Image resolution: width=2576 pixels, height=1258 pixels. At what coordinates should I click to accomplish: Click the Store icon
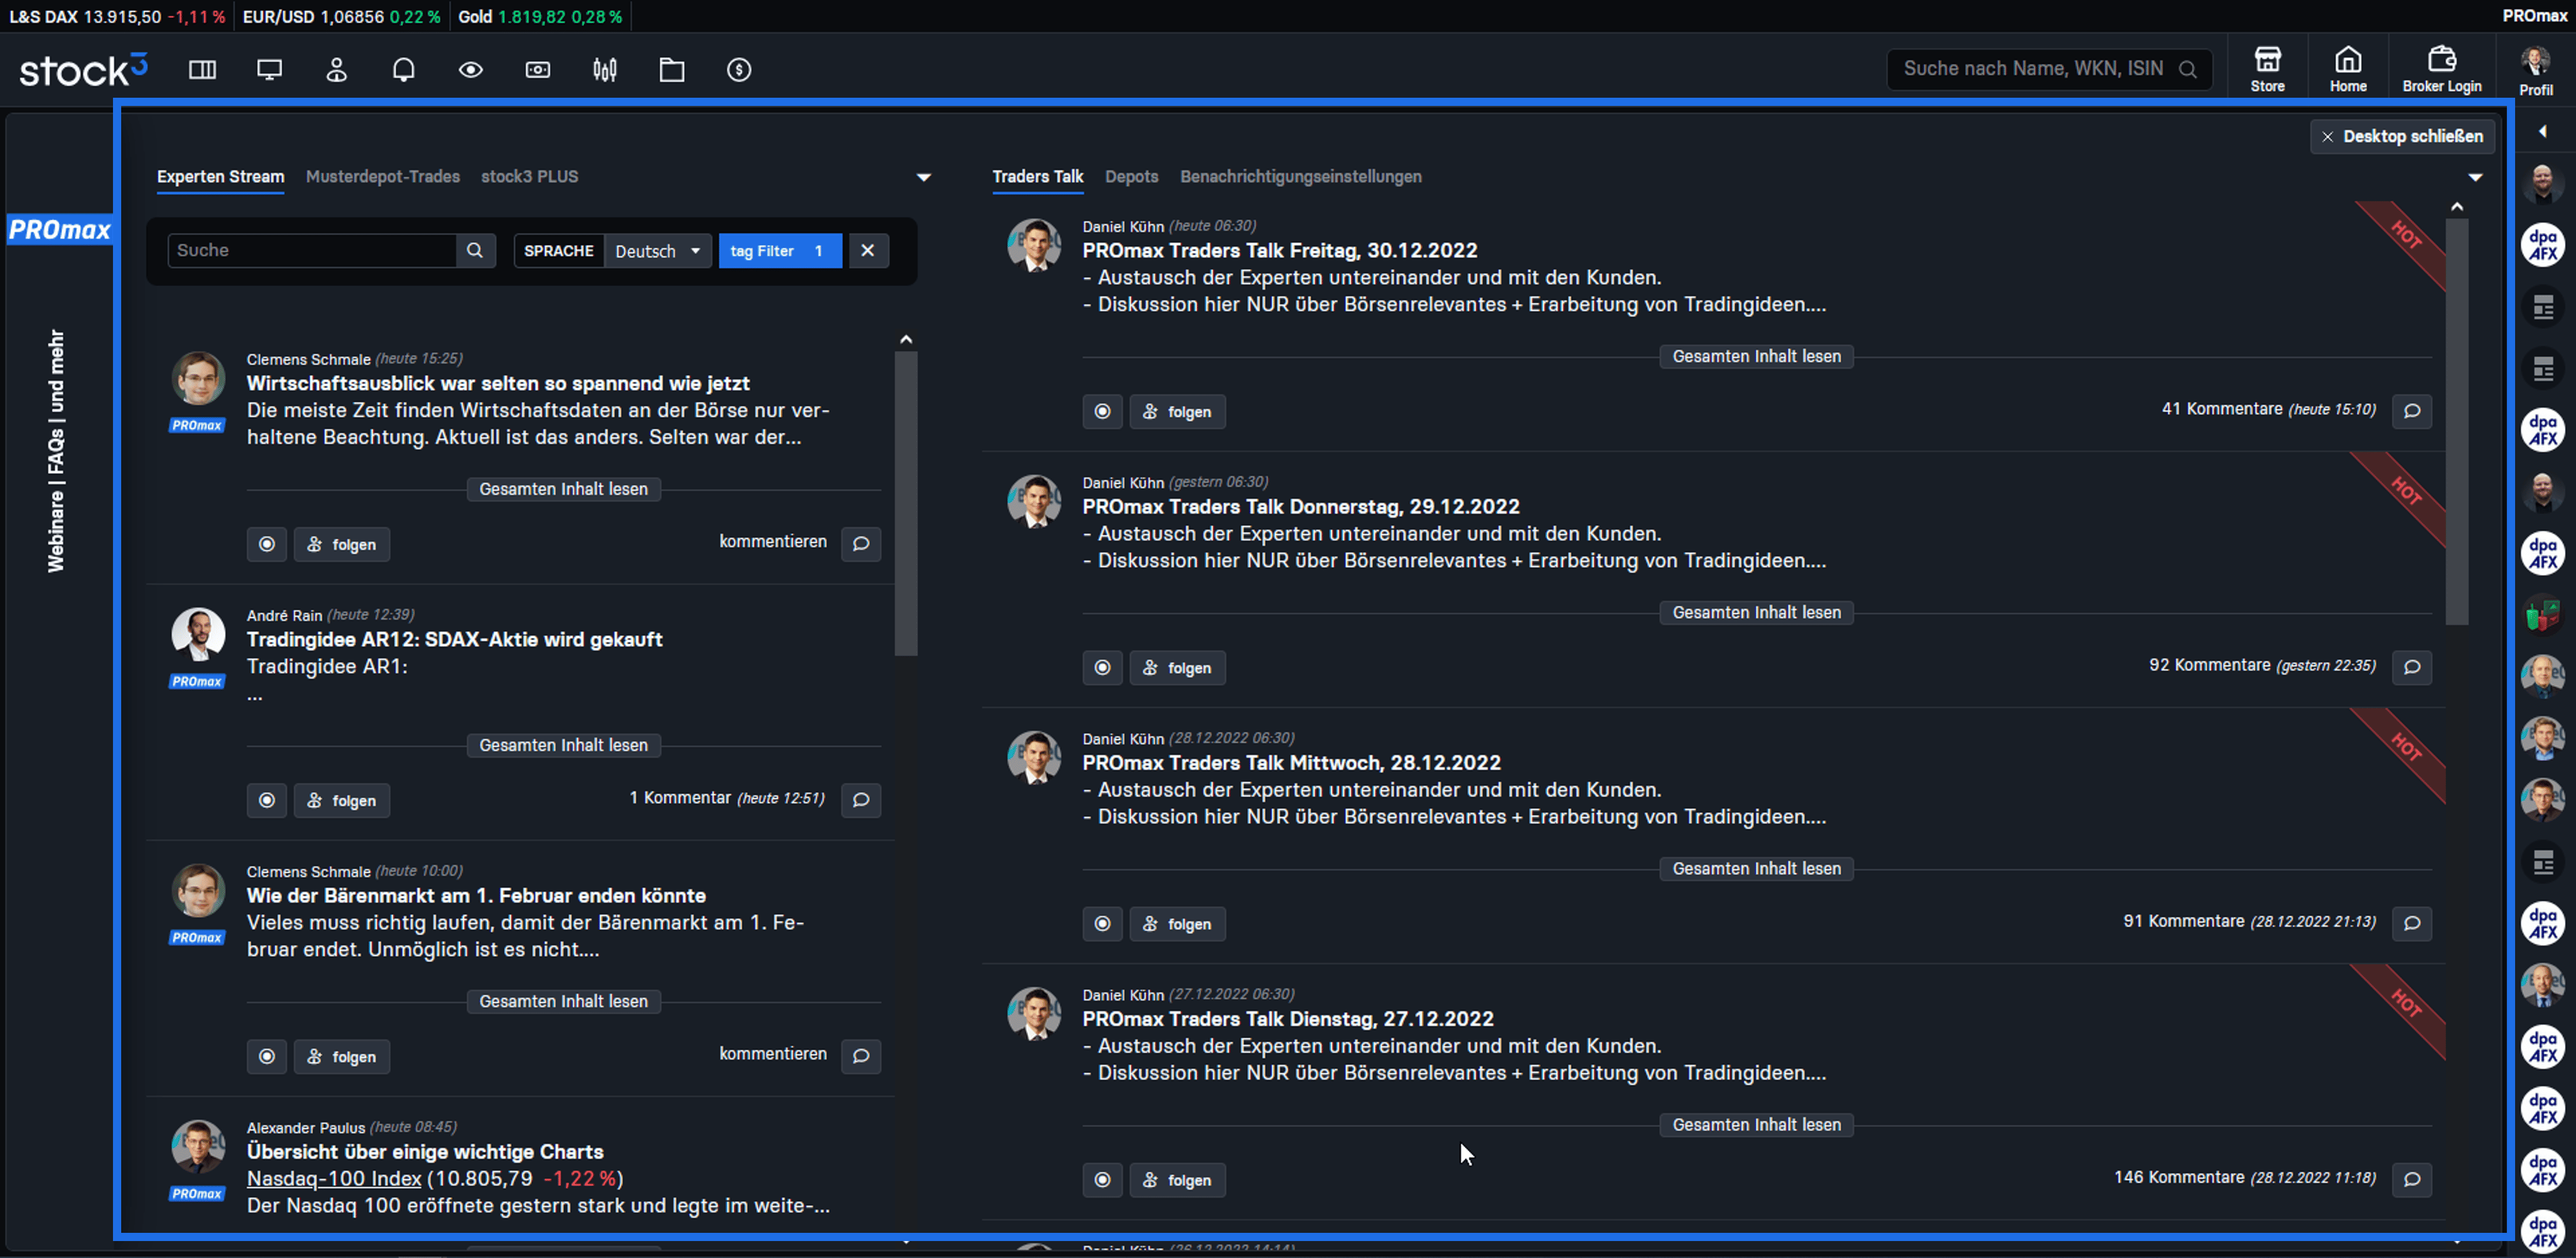(x=2267, y=69)
